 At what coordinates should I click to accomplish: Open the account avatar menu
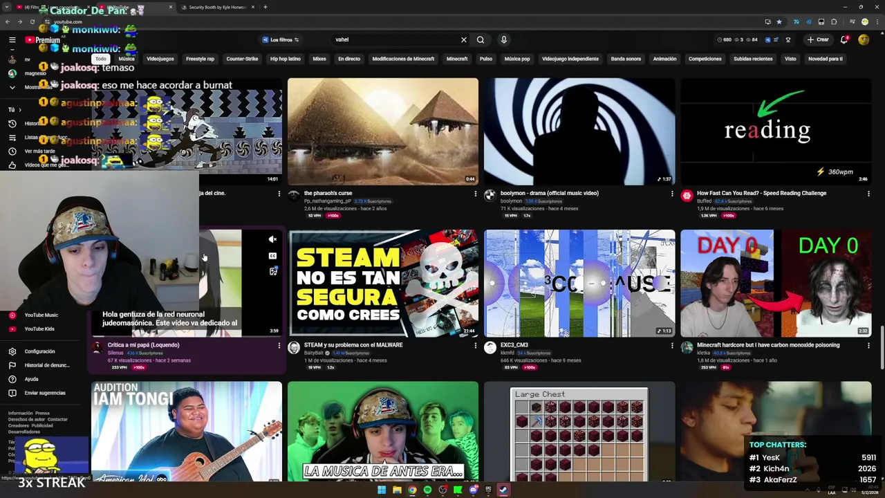pyautogui.click(x=864, y=39)
